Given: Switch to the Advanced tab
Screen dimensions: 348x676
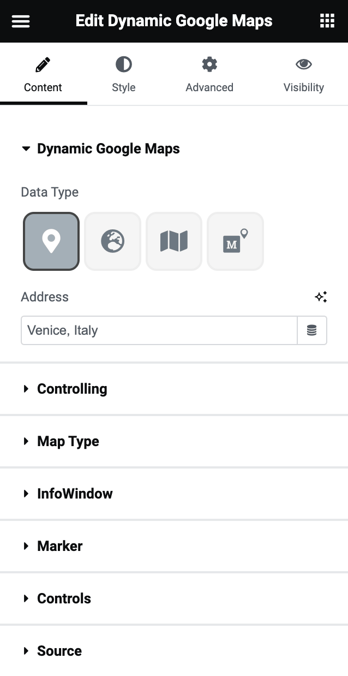Looking at the screenshot, I should (x=209, y=74).
